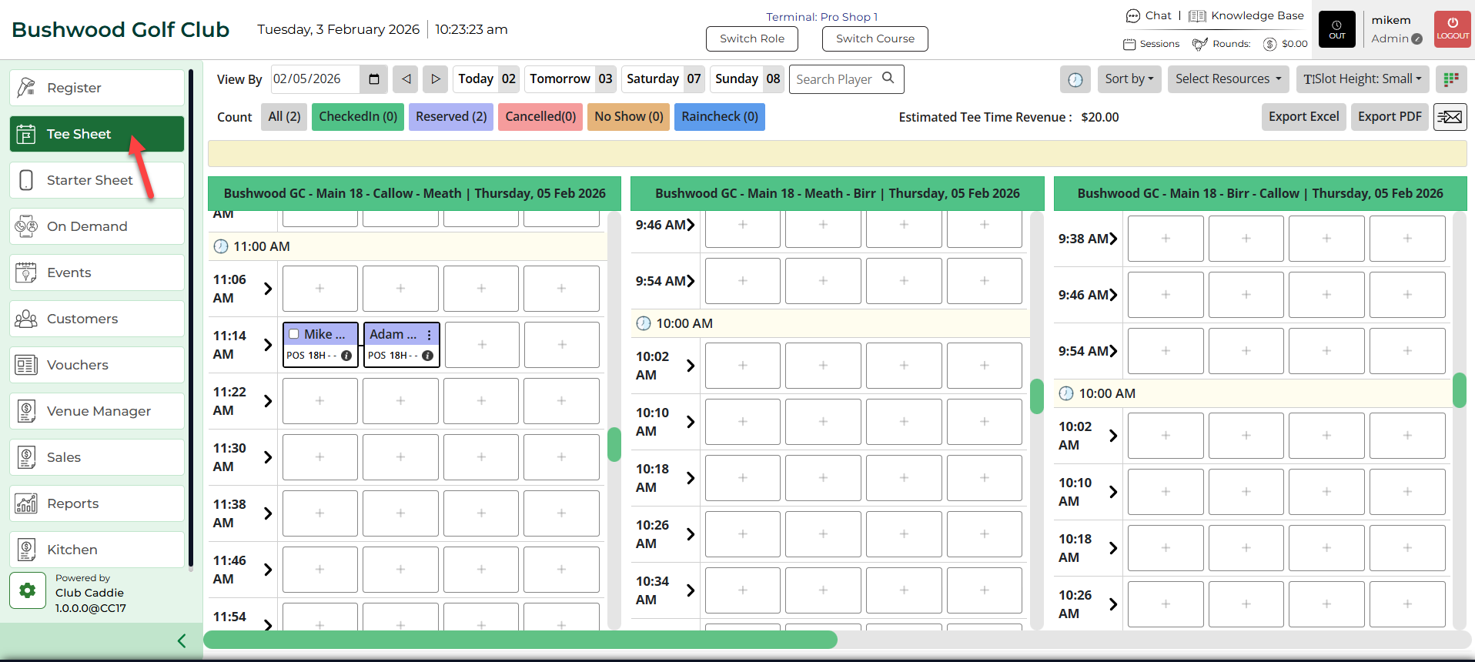Open the calendar date picker icon
1475x662 pixels.
pyautogui.click(x=374, y=79)
